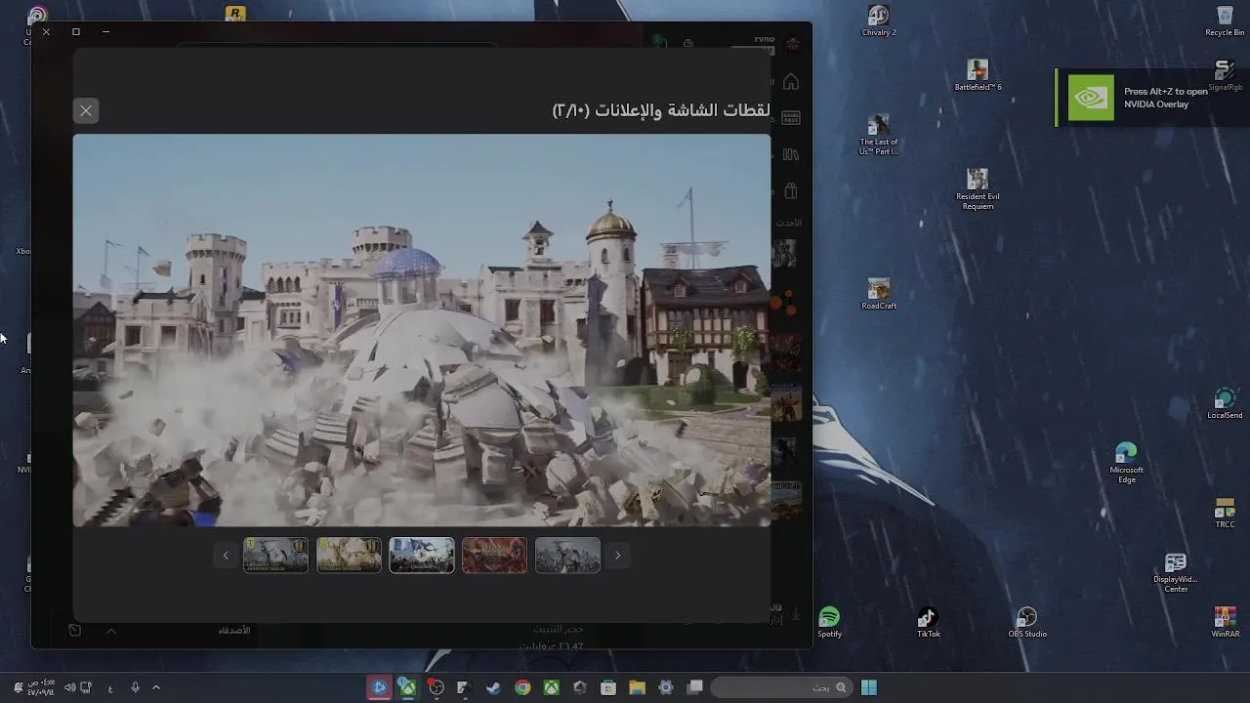Select the second trailer thumbnail in the gallery strip
The height and width of the screenshot is (703, 1250).
349,556
